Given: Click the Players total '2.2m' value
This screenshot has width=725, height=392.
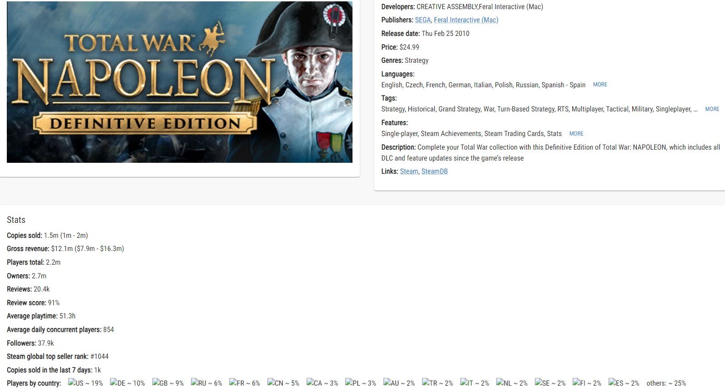Looking at the screenshot, I should coord(53,262).
